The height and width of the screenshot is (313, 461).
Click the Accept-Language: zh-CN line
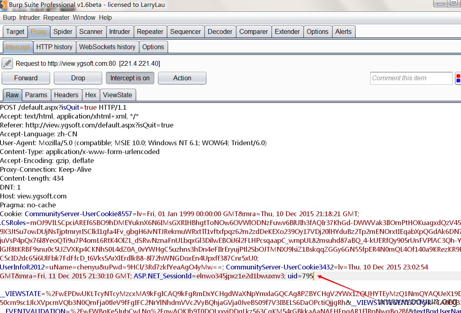click(38, 134)
